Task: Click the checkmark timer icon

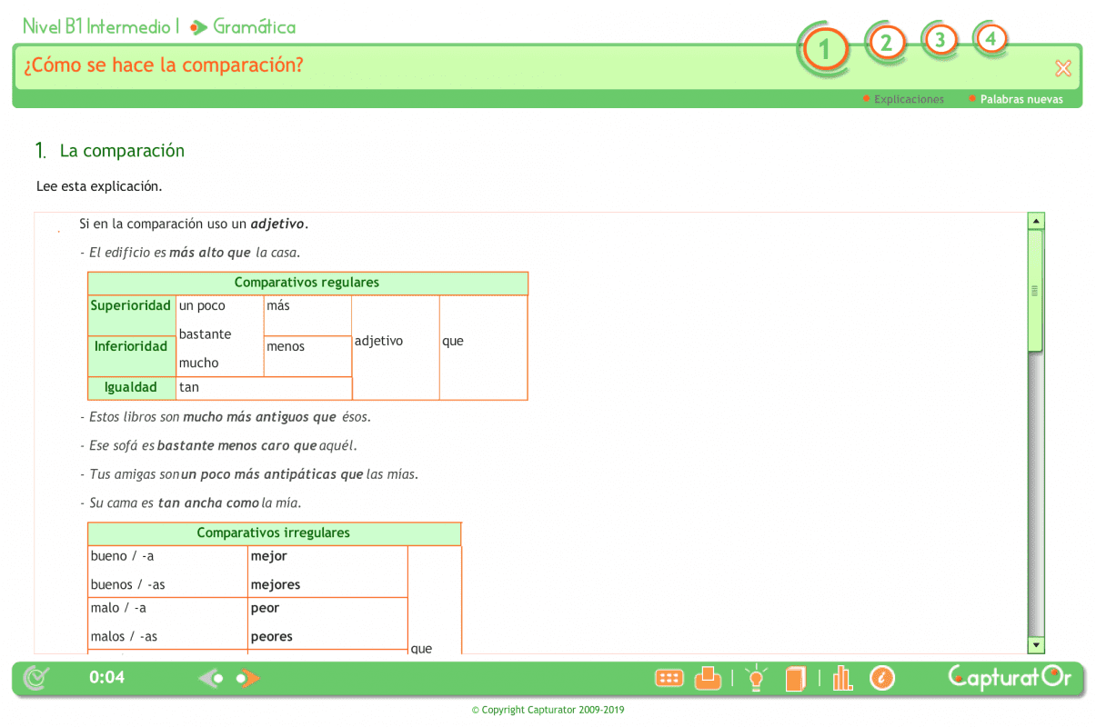Action: click(34, 678)
